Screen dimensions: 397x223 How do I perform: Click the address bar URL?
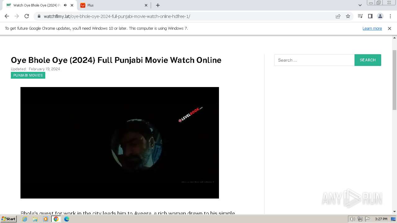pyautogui.click(x=117, y=16)
